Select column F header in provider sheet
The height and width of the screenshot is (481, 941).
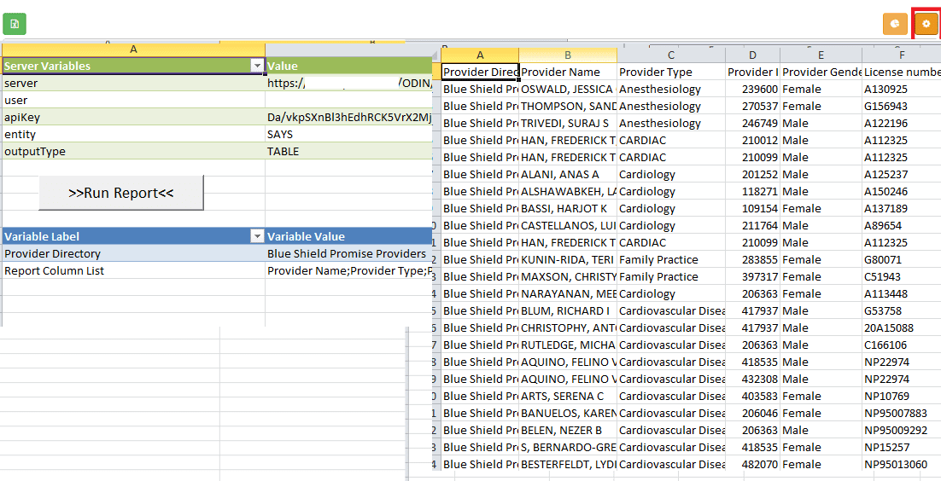point(902,55)
